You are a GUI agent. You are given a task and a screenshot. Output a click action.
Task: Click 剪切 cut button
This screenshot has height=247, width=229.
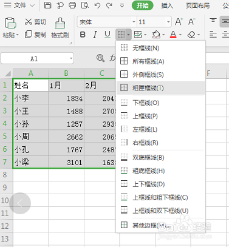point(35,22)
